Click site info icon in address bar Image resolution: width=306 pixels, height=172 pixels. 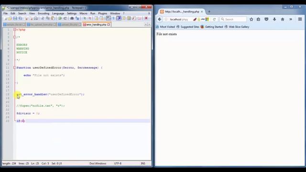pyautogui.click(x=166, y=19)
